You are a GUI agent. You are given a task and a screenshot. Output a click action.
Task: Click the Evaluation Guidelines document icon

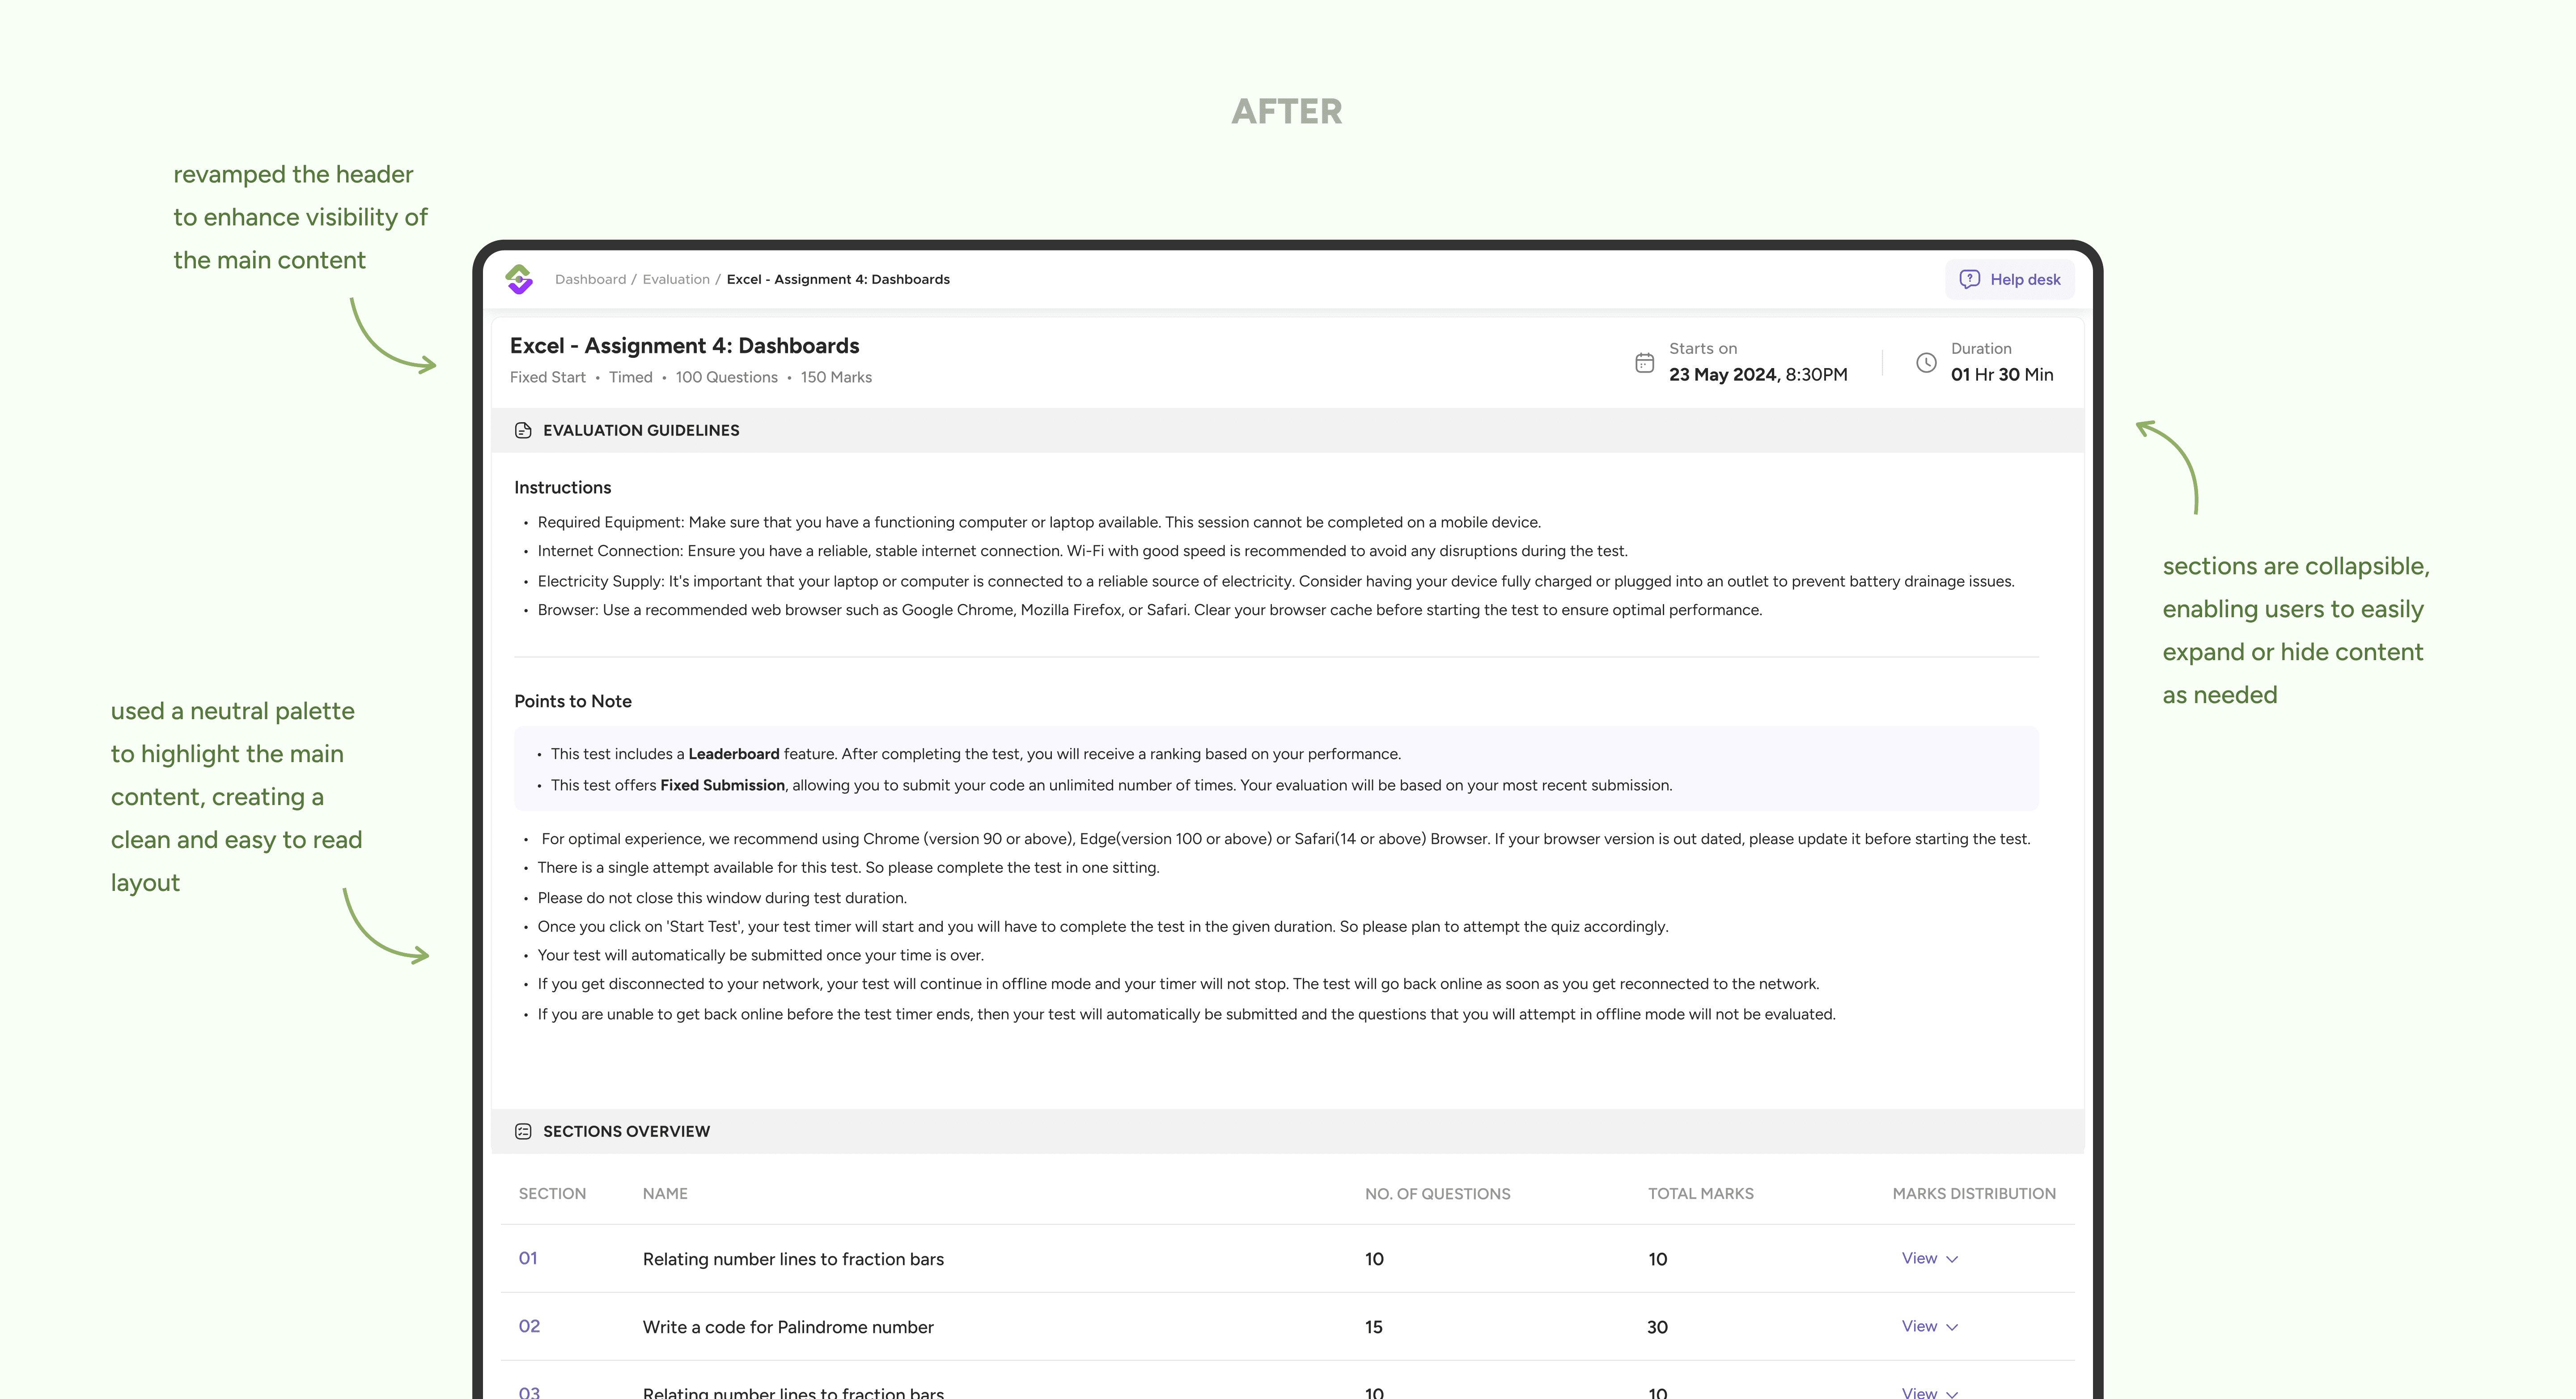[x=523, y=430]
